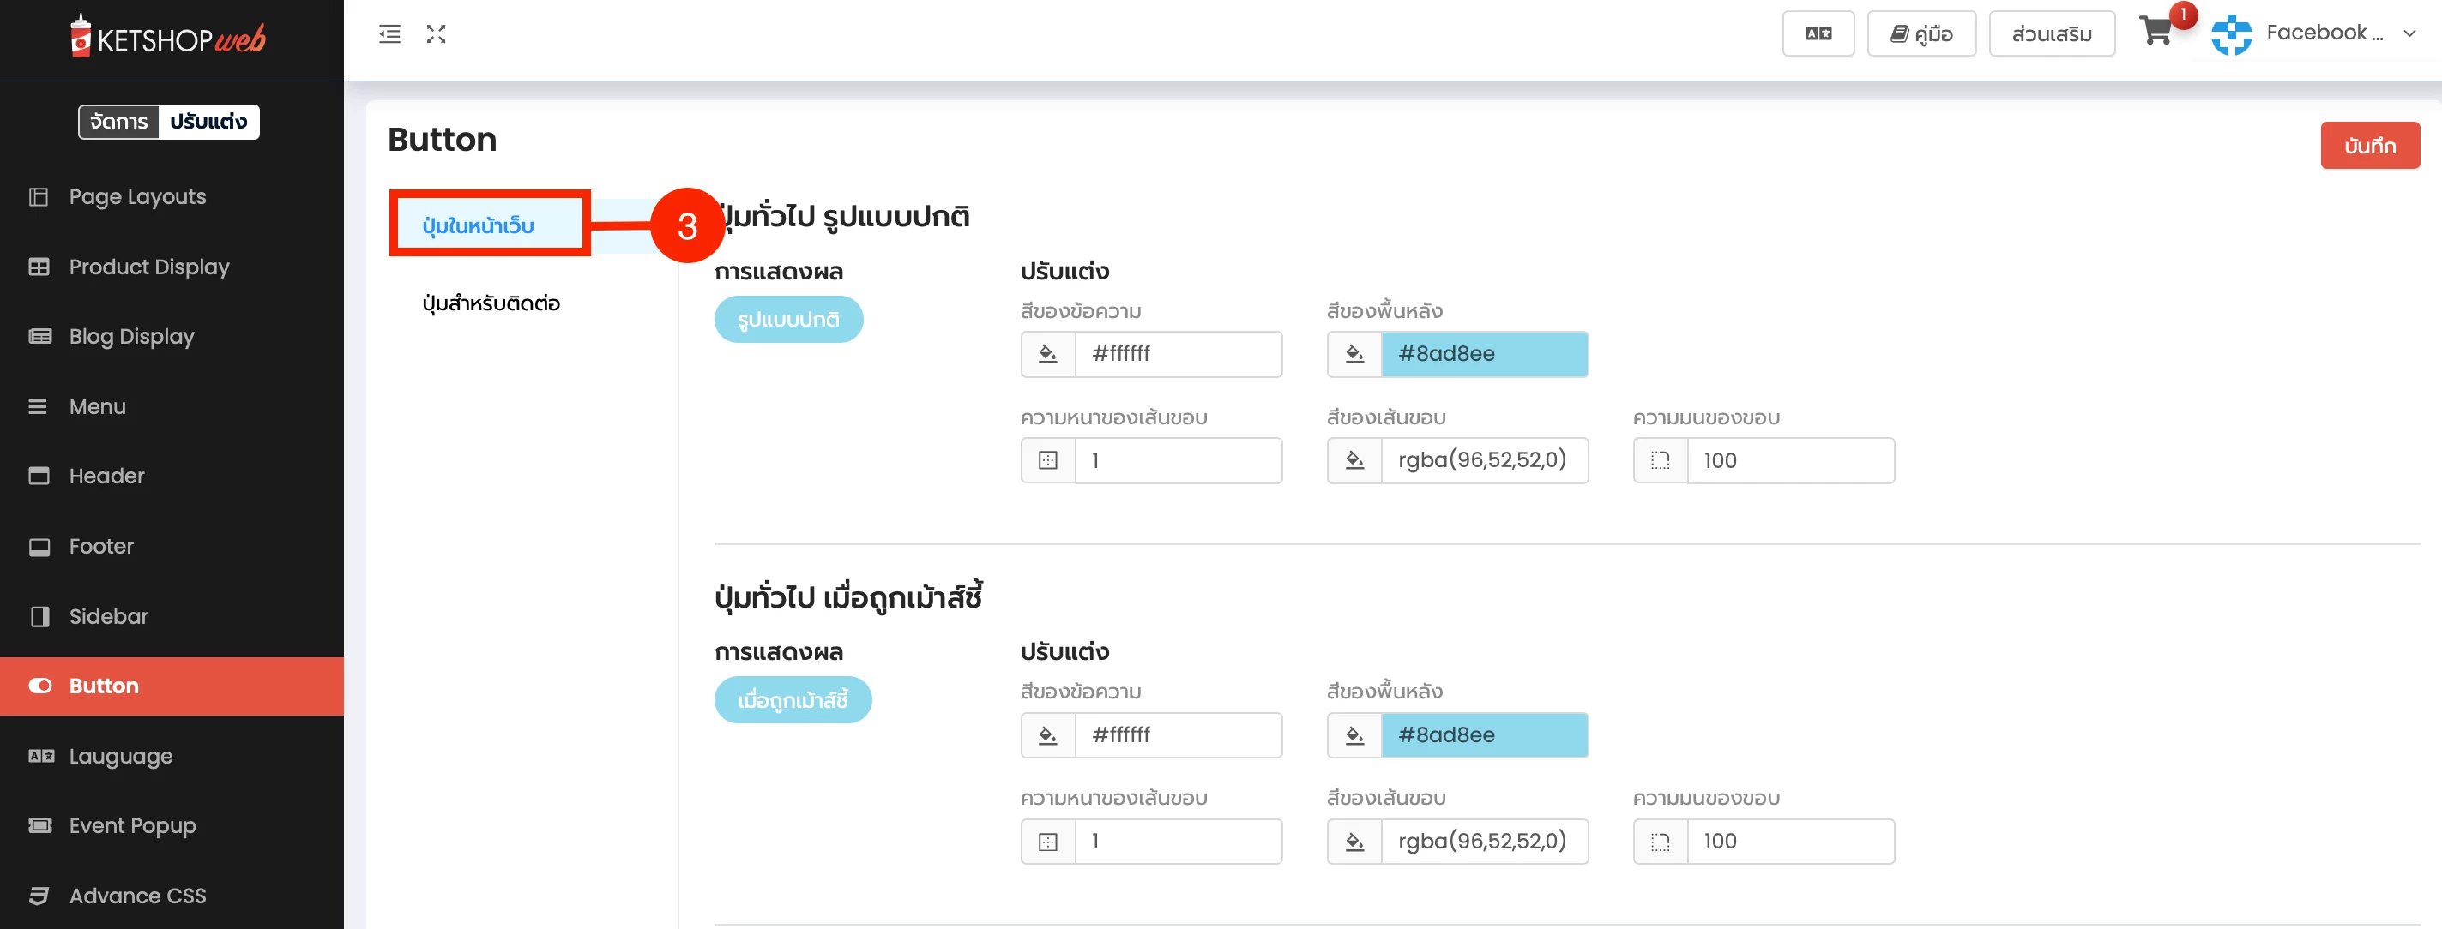Click the Header layout icon in sidebar
The image size is (2442, 929).
[x=39, y=476]
